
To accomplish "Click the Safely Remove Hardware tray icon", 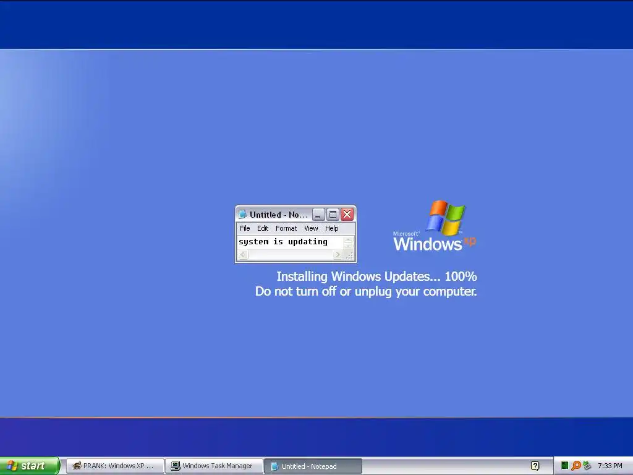I will [587, 466].
